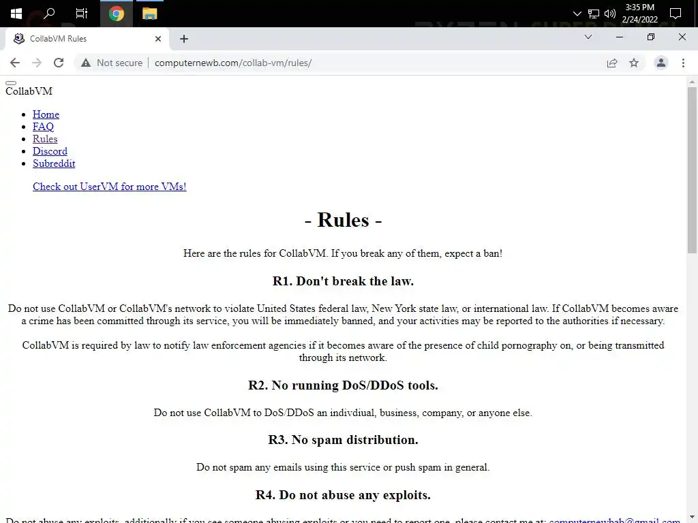Toggle the CollabVM navbar hamburger button

pyautogui.click(x=11, y=82)
